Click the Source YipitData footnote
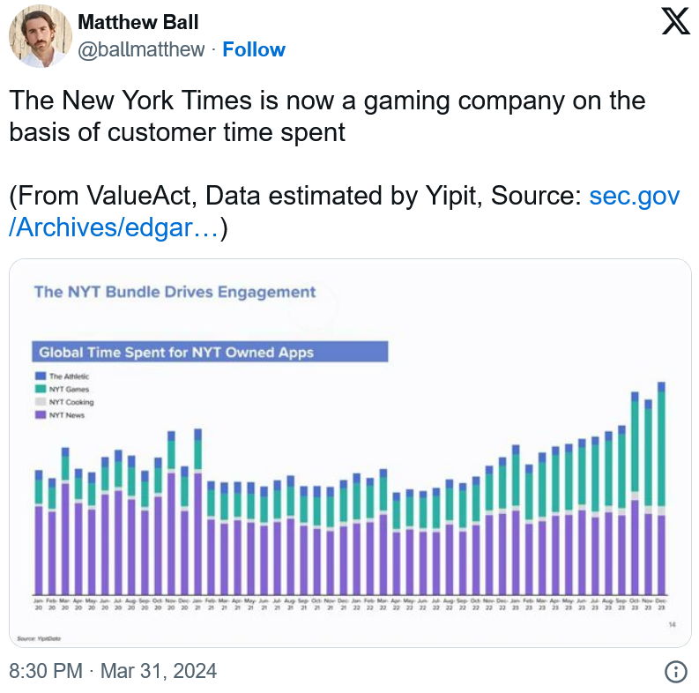This screenshot has width=699, height=693. pyautogui.click(x=39, y=638)
